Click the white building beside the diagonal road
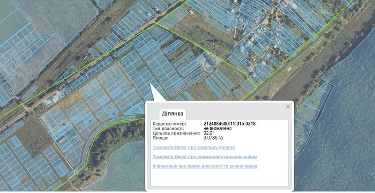 pyautogui.click(x=53, y=99)
